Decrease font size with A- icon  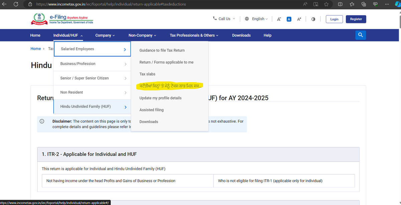279,19
